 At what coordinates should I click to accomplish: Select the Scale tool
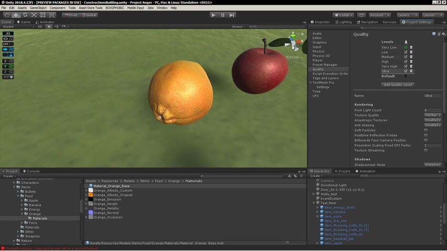point(34,15)
